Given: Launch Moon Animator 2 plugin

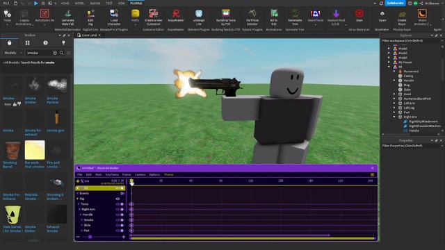Looking at the screenshot, I should click(x=422, y=17).
